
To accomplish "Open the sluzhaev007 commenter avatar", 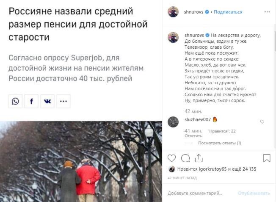I will pos(173,122).
